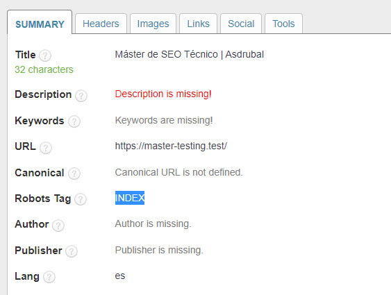Click the help icon next to Title
The image size is (391, 295).
(x=45, y=56)
